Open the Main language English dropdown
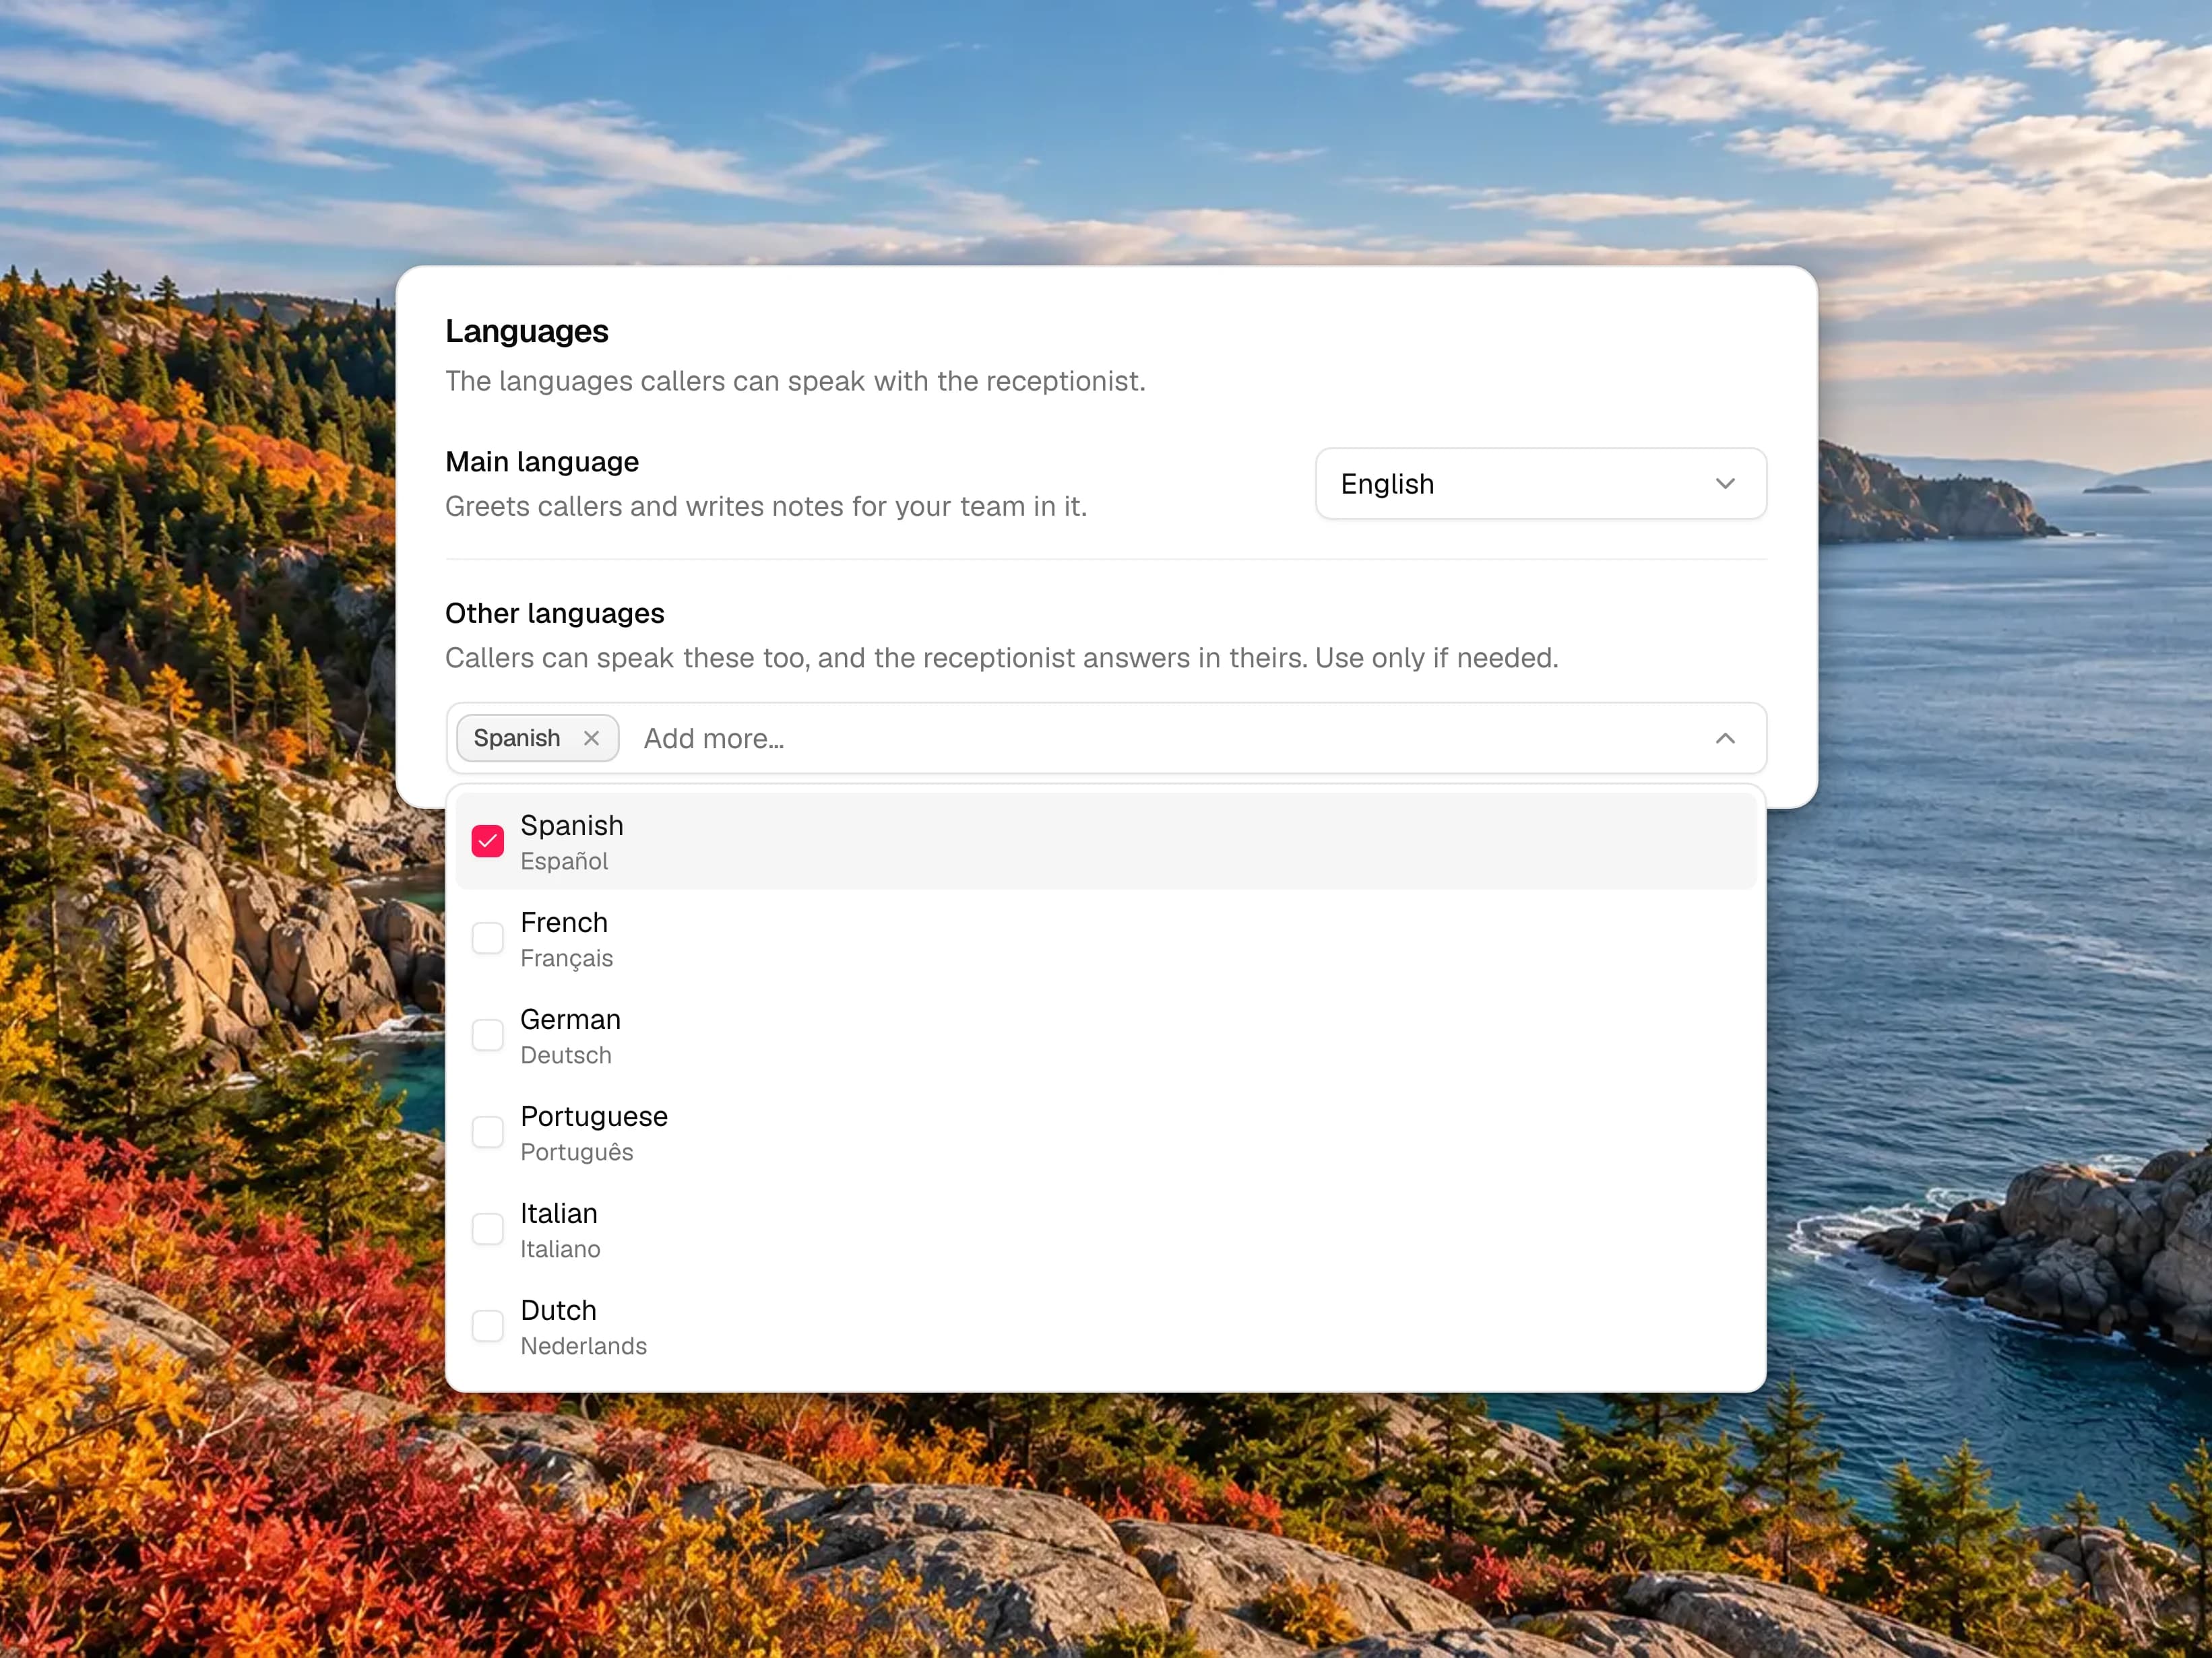The image size is (2212, 1658). click(1540, 484)
